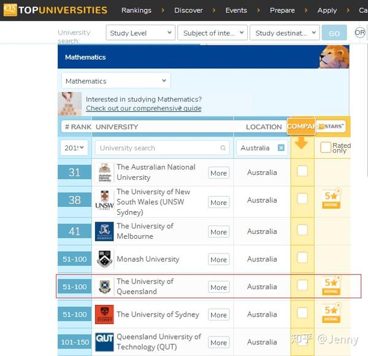
Task: Click the GO search button
Action: tap(334, 33)
